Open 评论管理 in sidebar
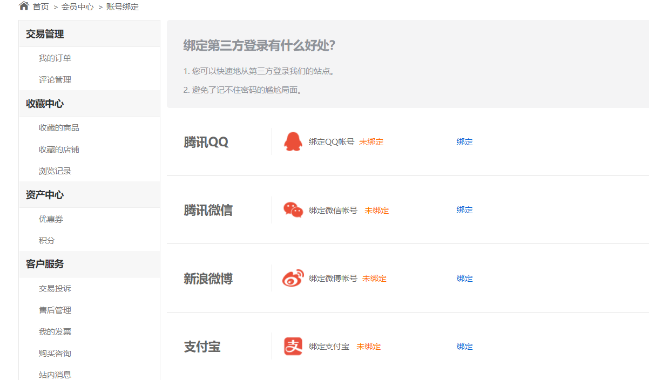649x380 pixels. 55,80
